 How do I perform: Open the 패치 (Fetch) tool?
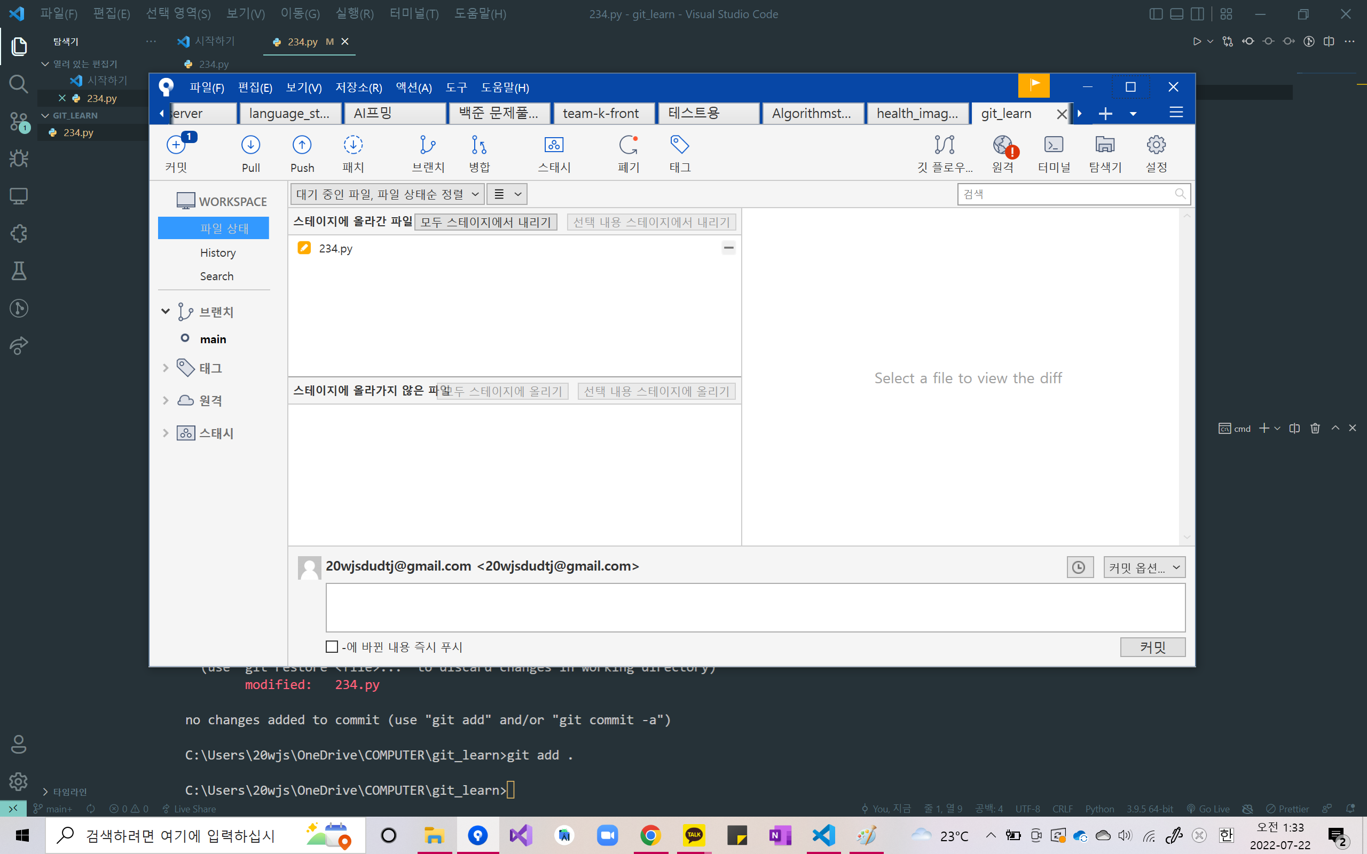[x=353, y=146]
